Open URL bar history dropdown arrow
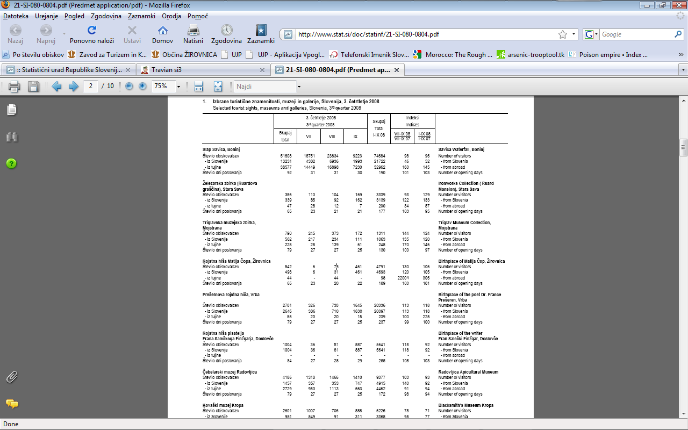688x430 pixels. pyautogui.click(x=574, y=34)
